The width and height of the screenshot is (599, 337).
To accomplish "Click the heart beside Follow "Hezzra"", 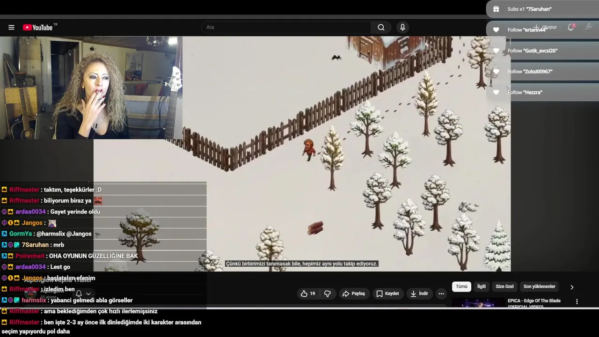I will pos(496,92).
